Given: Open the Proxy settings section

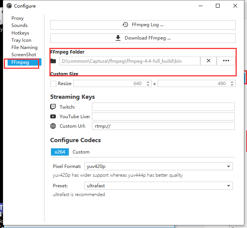Looking at the screenshot, I should 17,18.
